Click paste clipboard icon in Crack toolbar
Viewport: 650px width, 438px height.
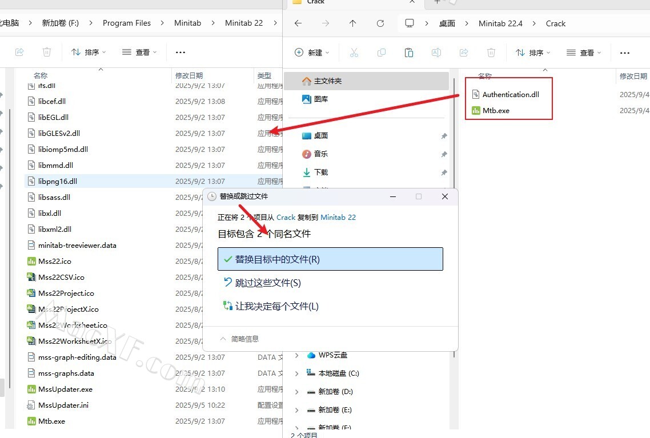[409, 53]
